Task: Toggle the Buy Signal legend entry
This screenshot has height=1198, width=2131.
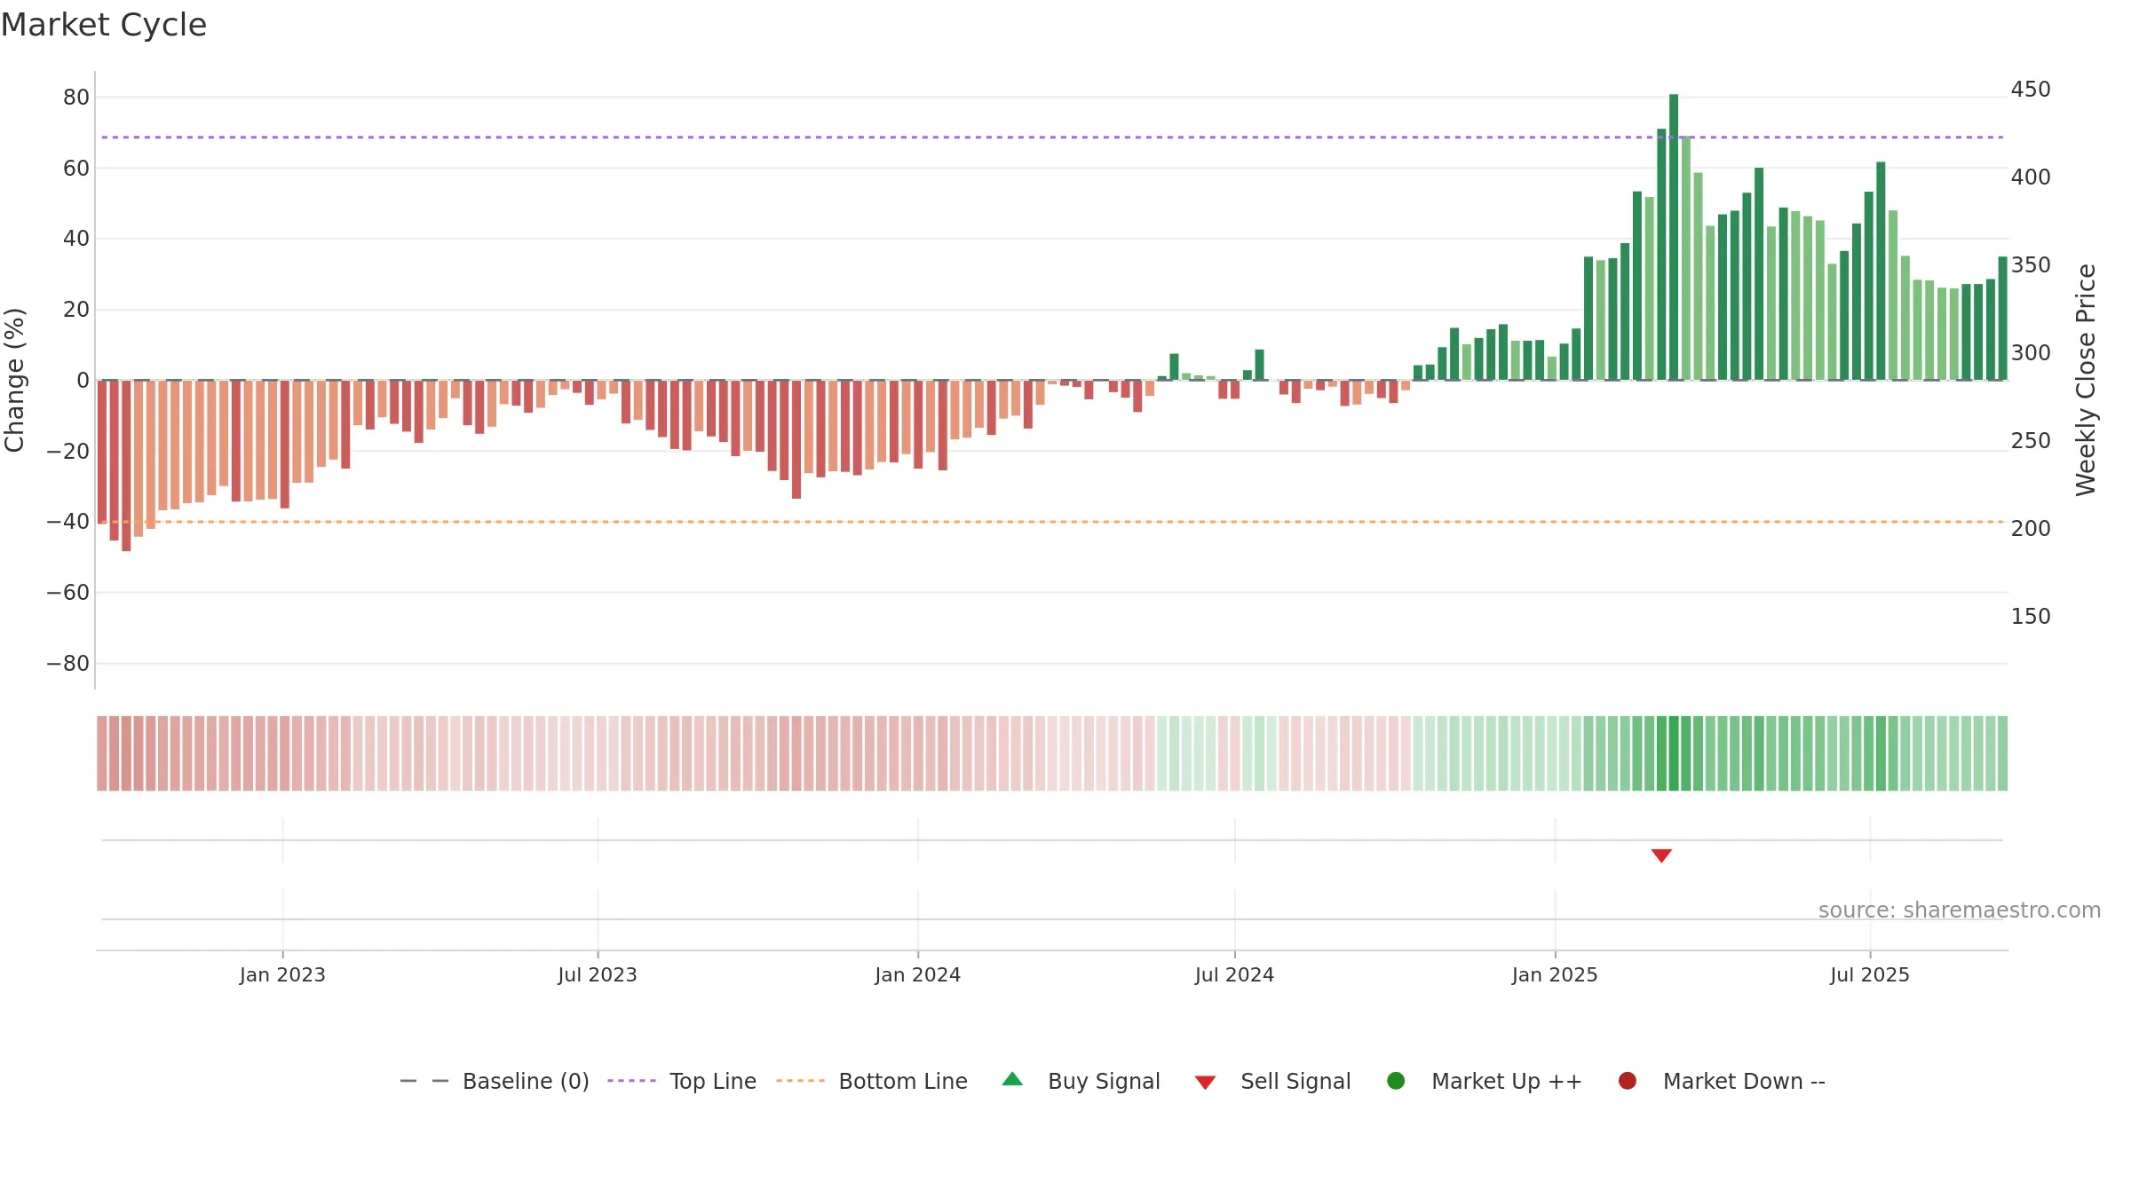Action: [1081, 1081]
